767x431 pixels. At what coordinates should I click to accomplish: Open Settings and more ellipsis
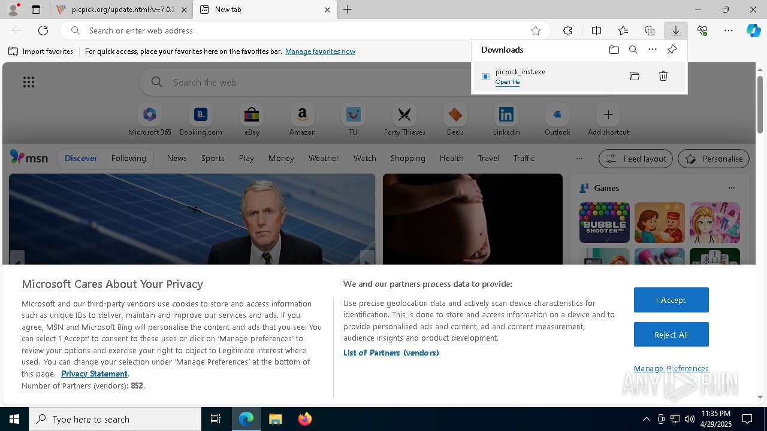pos(729,31)
